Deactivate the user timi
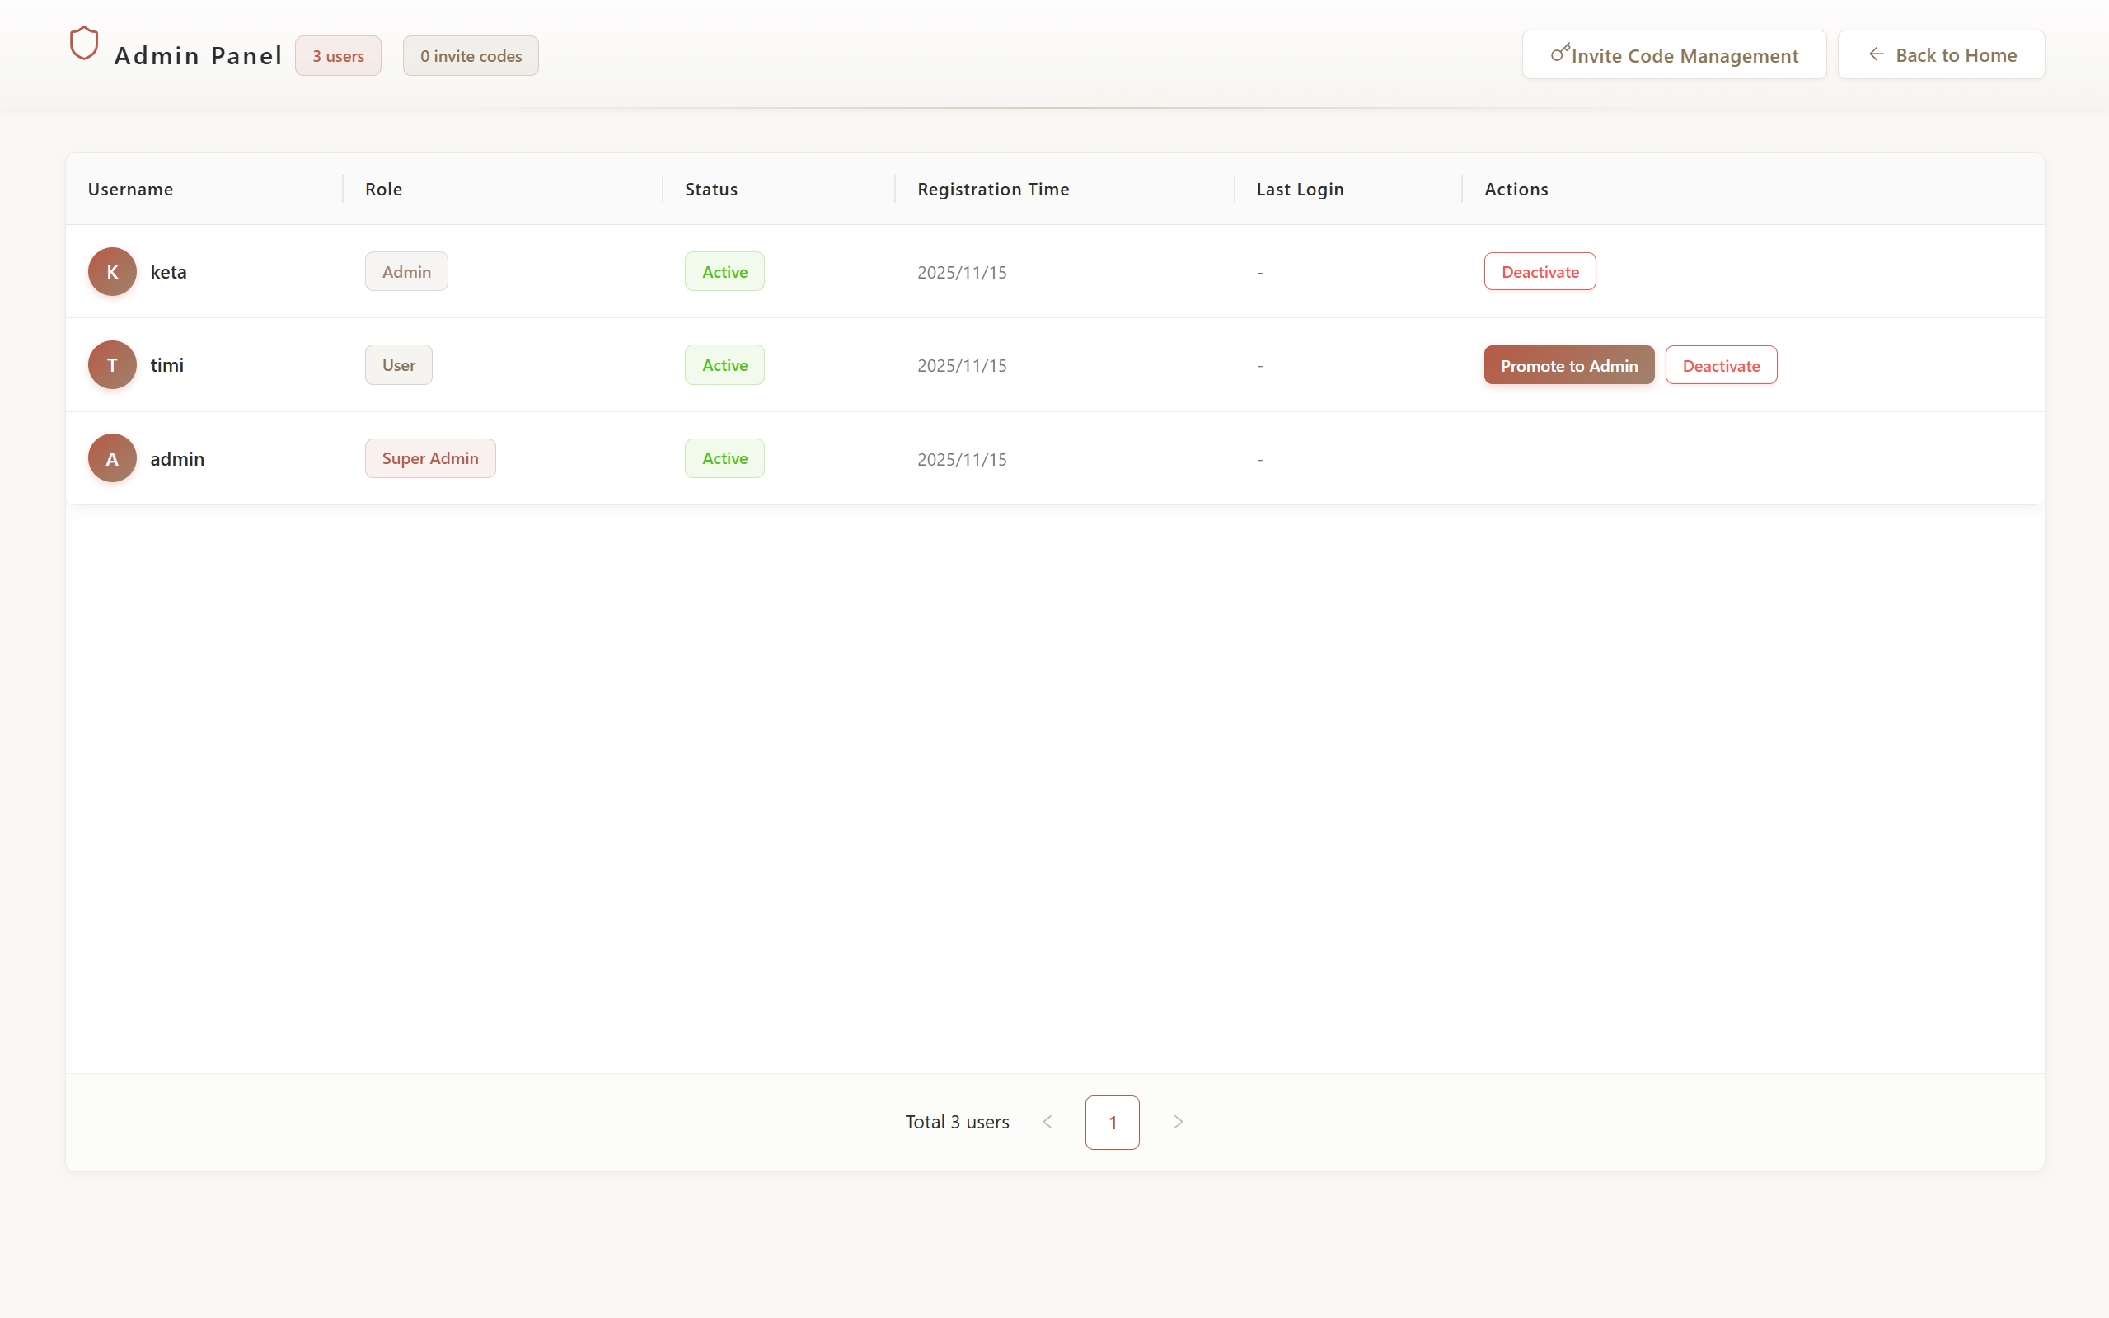This screenshot has height=1318, width=2109. 1720,364
